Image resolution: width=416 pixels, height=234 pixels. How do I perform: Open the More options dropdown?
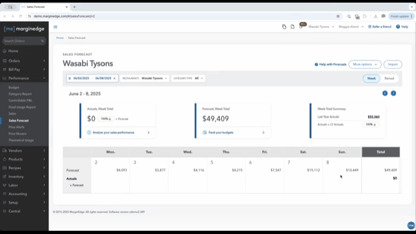click(x=365, y=64)
